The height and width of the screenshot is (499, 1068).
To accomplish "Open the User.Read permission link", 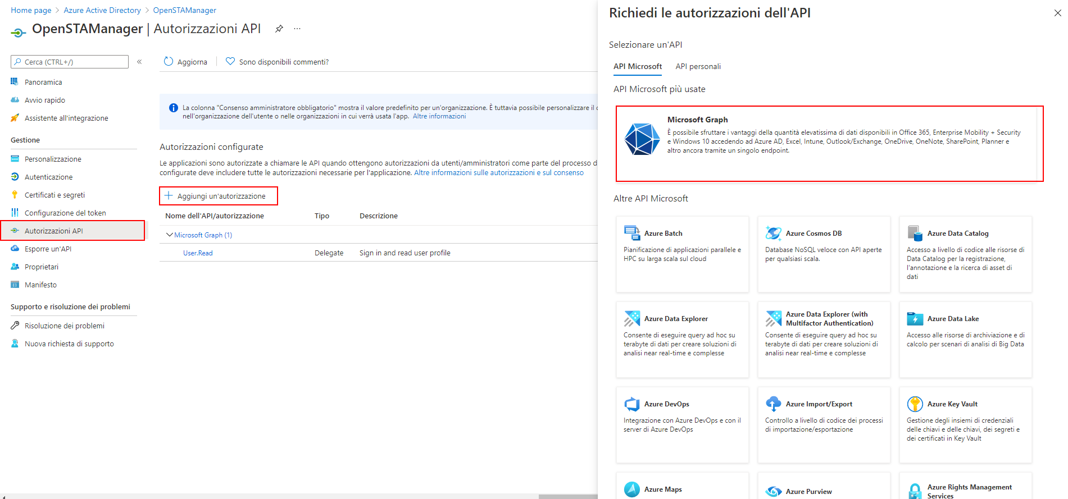I will (x=198, y=253).
